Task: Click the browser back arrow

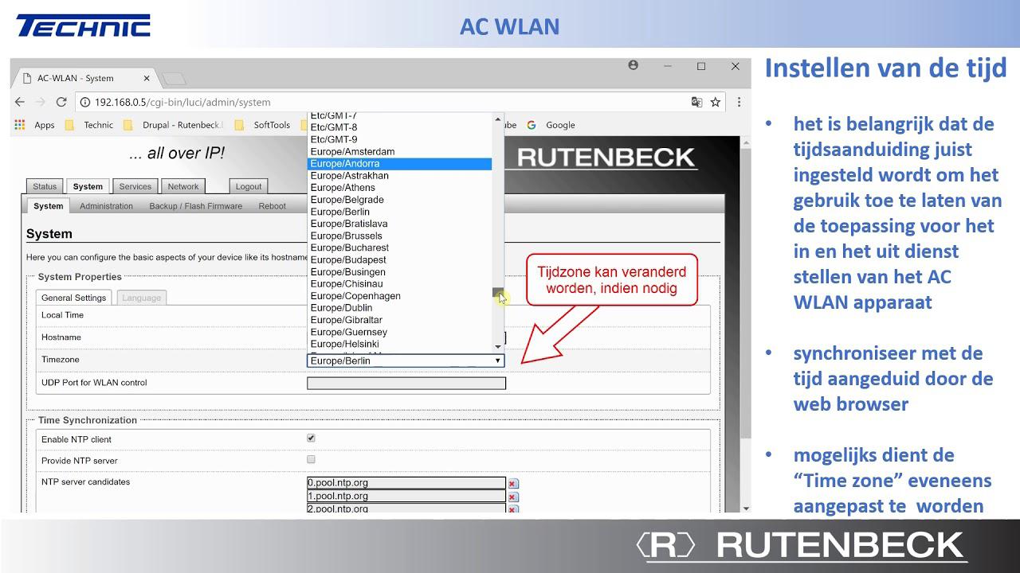Action: (x=20, y=102)
